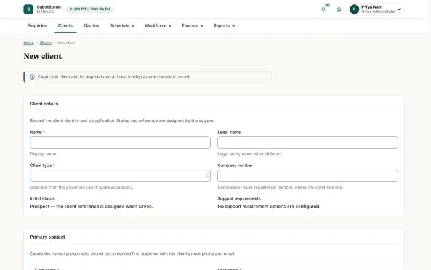
Task: Open the Client type combo box
Action: [x=120, y=176]
